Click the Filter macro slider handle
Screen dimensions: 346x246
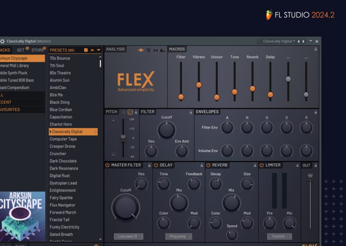(181, 97)
